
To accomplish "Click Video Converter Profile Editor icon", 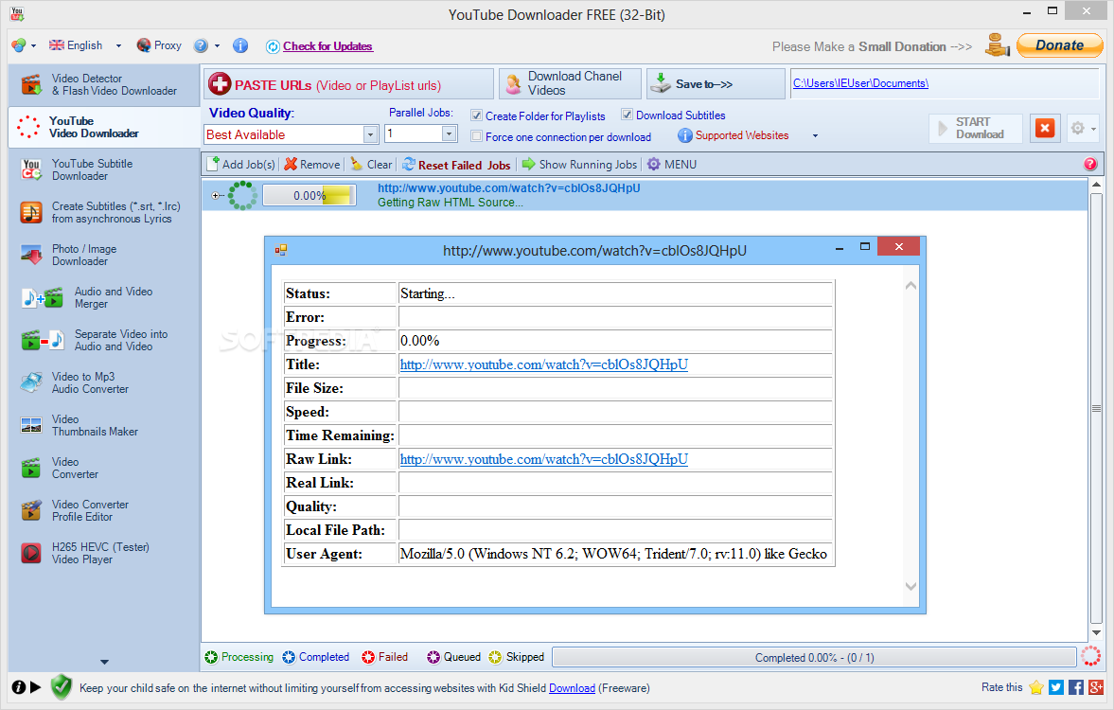I will (x=31, y=511).
